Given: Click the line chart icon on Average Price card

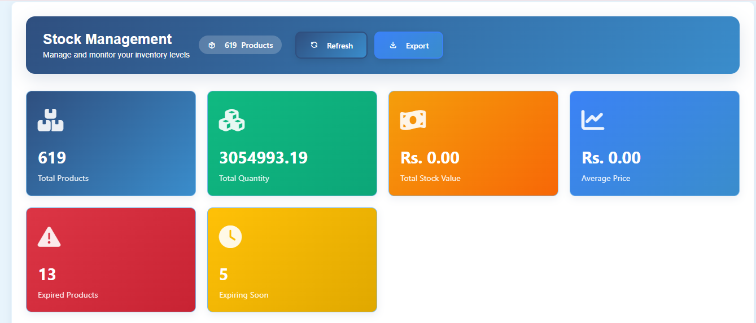Looking at the screenshot, I should pos(593,120).
